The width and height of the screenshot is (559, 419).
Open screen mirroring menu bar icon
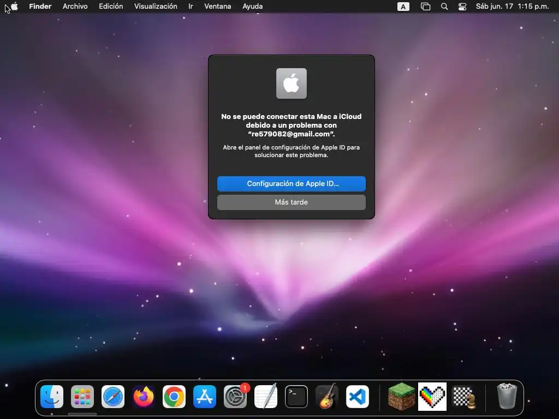tap(425, 7)
